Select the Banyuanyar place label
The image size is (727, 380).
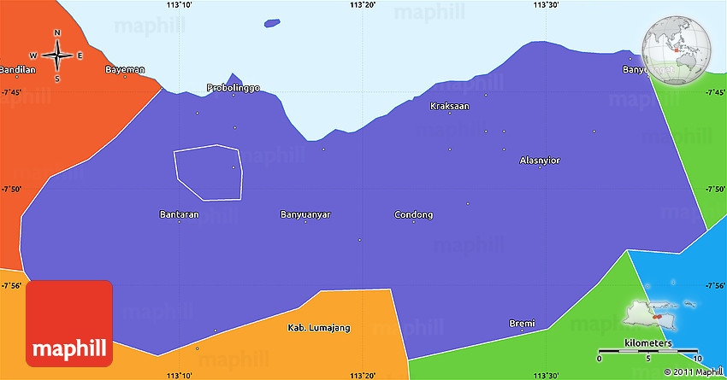coord(305,214)
